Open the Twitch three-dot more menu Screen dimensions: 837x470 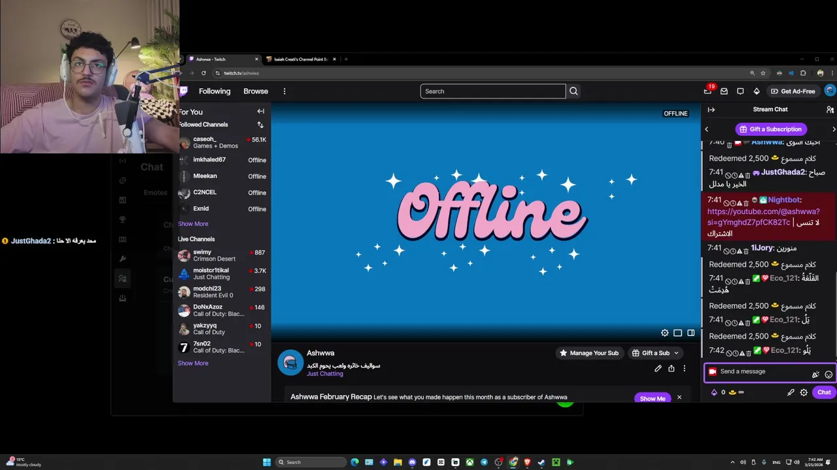[x=284, y=91]
